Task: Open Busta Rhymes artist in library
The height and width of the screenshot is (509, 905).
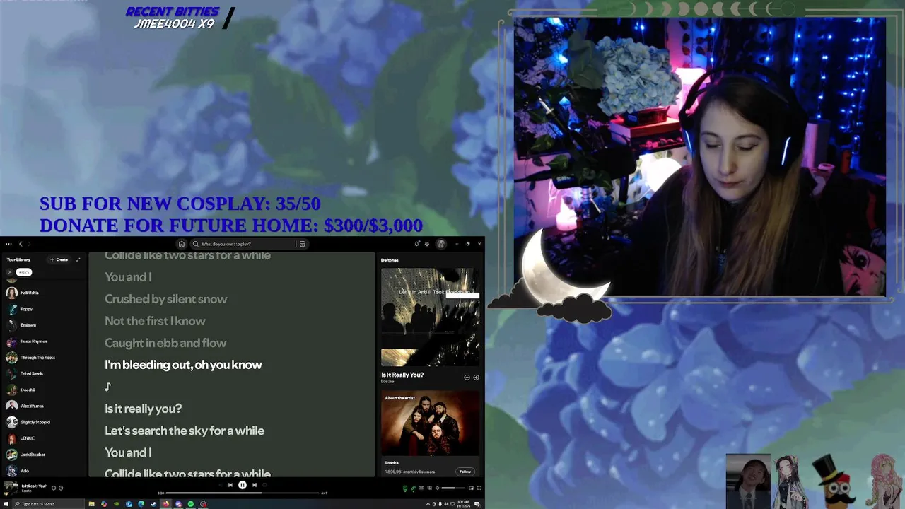Action: (43, 341)
